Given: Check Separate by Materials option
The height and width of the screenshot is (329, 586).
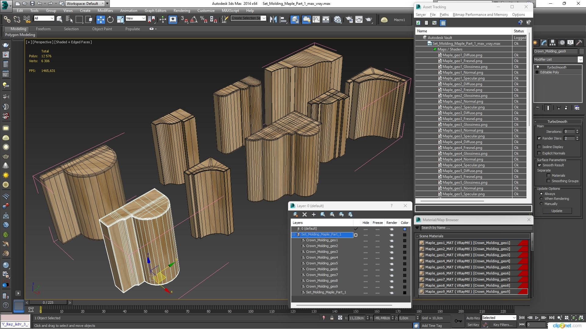Looking at the screenshot, I should coord(548,175).
